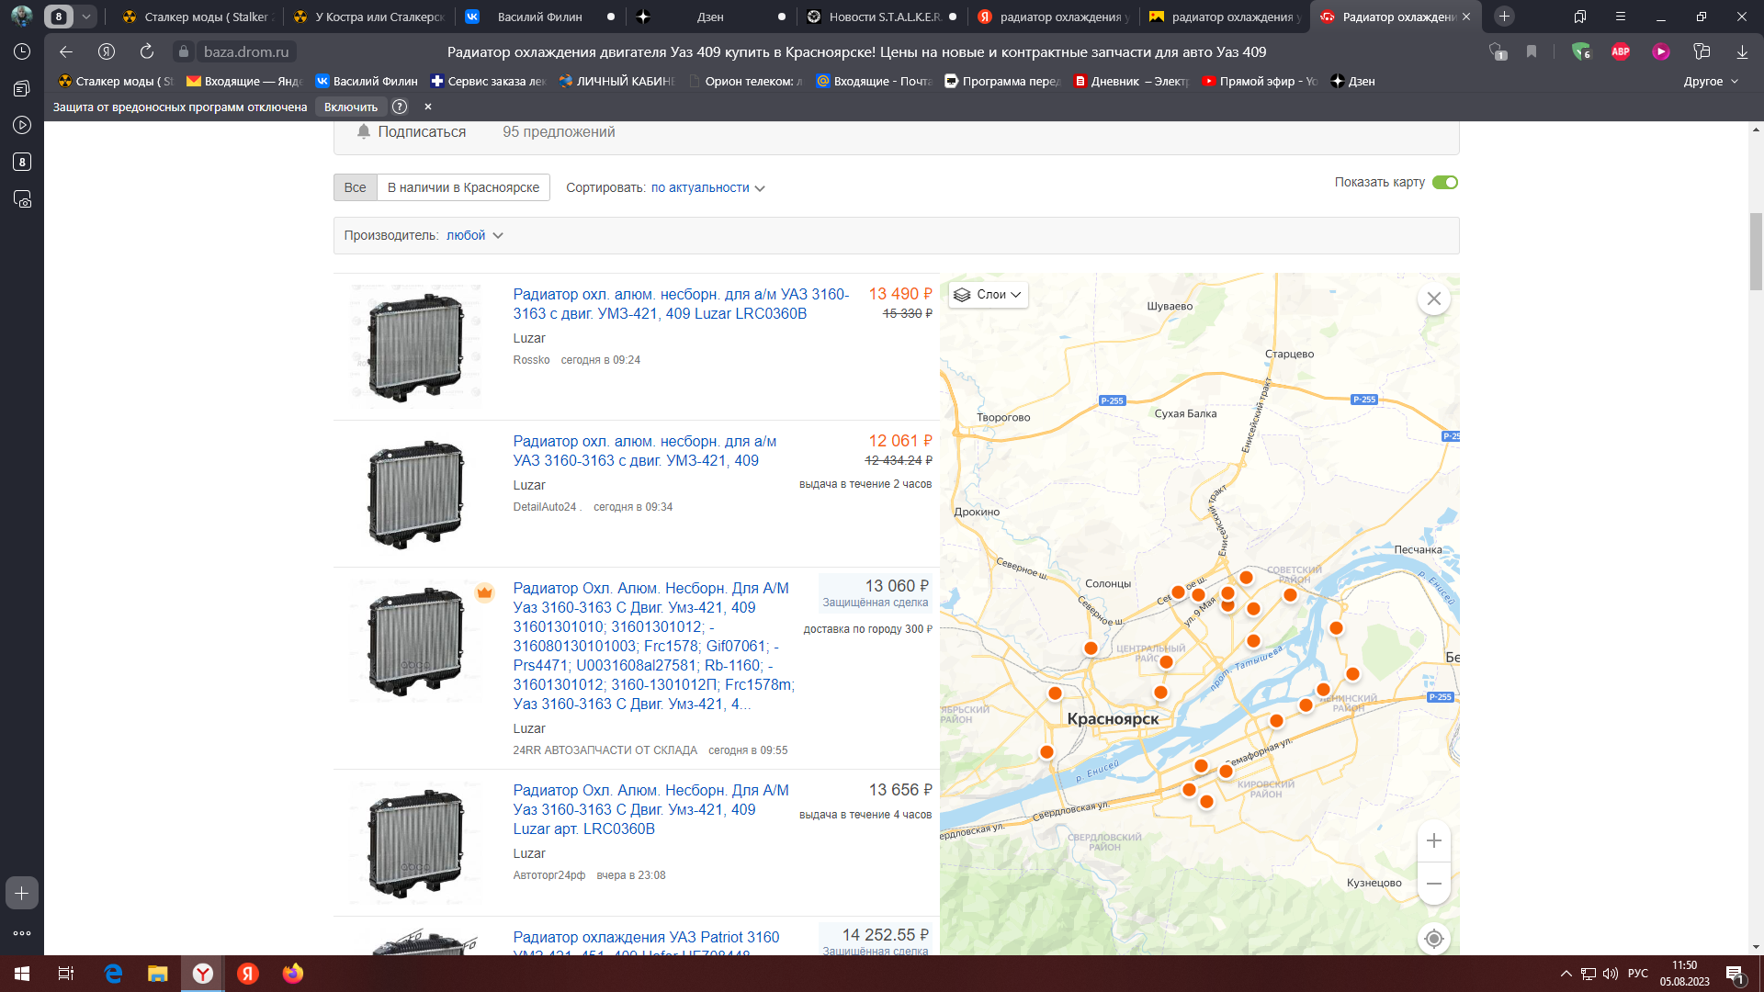This screenshot has height=992, width=1764.
Task: Open the notification center icon
Action: coord(1736,975)
